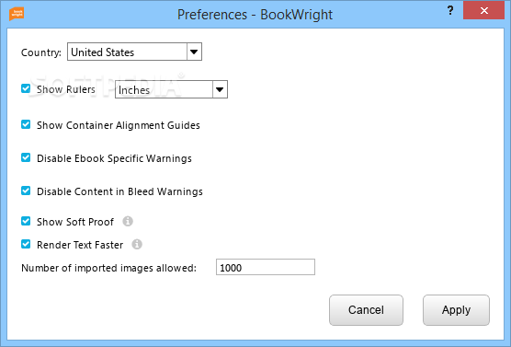Image resolution: width=511 pixels, height=347 pixels.
Task: Click the BookWright logo icon in title bar
Action: tap(17, 14)
